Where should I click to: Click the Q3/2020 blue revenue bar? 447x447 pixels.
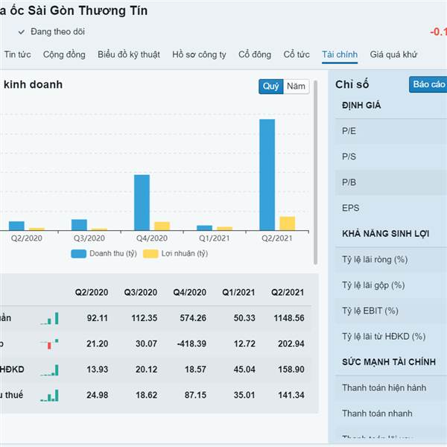[x=79, y=225]
